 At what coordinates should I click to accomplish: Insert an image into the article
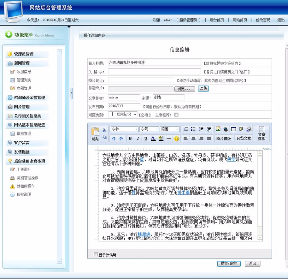point(218,129)
